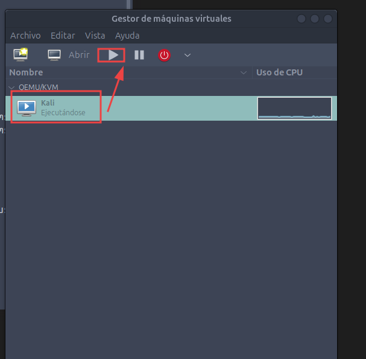
Task: Open the Ayuda menu
Action: (x=127, y=36)
